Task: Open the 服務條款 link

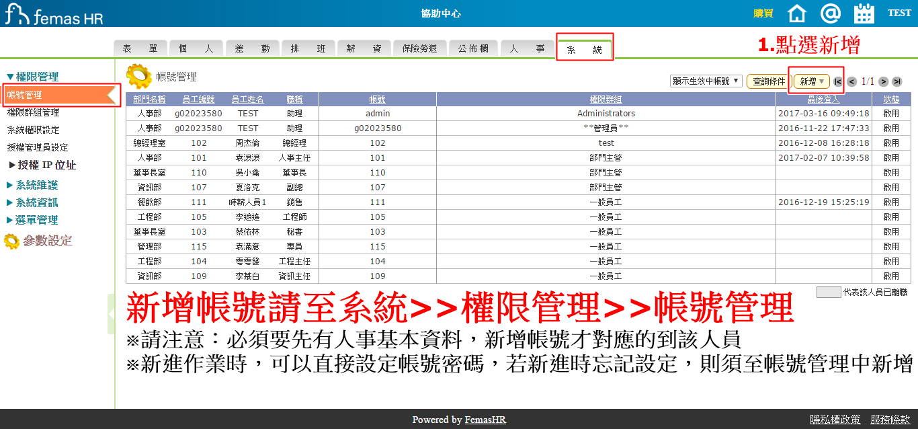Action: click(891, 419)
